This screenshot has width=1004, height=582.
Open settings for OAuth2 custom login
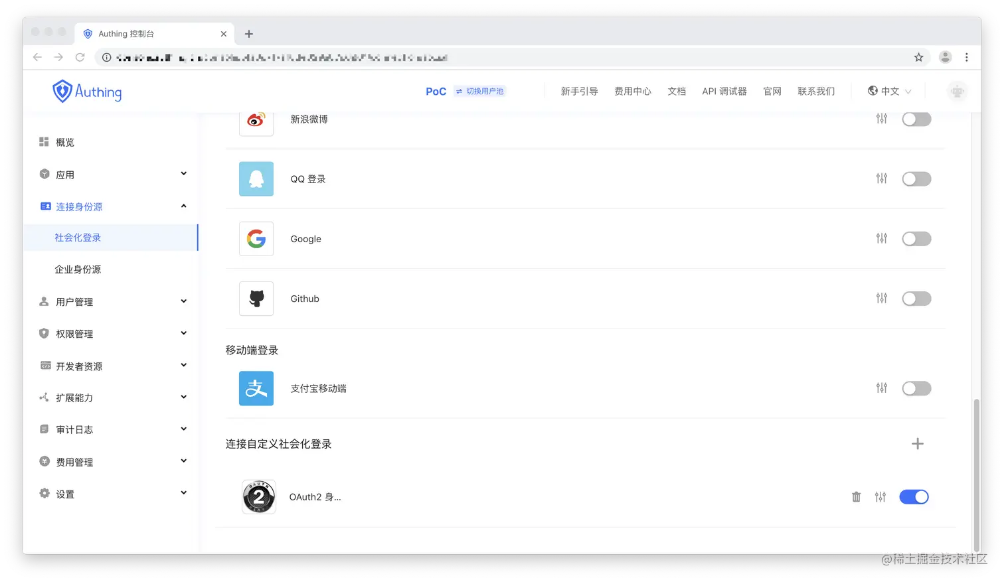pyautogui.click(x=880, y=496)
